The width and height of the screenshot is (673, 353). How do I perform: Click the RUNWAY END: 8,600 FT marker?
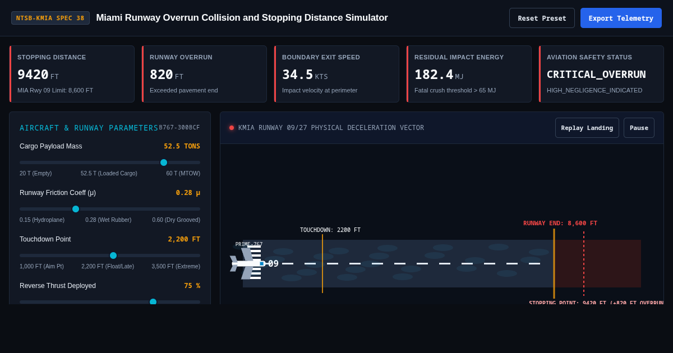pyautogui.click(x=560, y=224)
